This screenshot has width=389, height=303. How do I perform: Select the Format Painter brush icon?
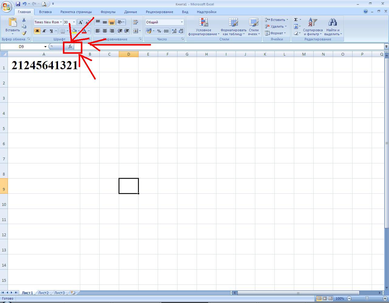(24, 33)
